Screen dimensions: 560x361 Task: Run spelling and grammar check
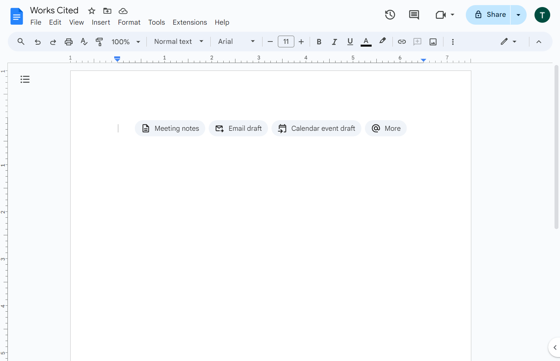[84, 42]
